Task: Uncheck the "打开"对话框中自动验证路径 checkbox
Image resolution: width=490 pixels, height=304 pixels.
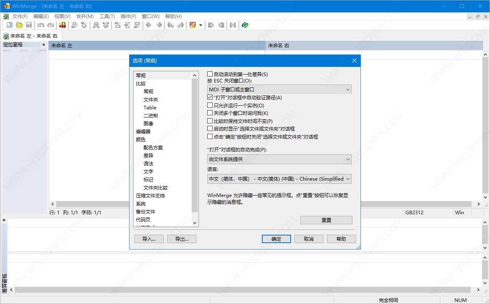Action: (210, 97)
